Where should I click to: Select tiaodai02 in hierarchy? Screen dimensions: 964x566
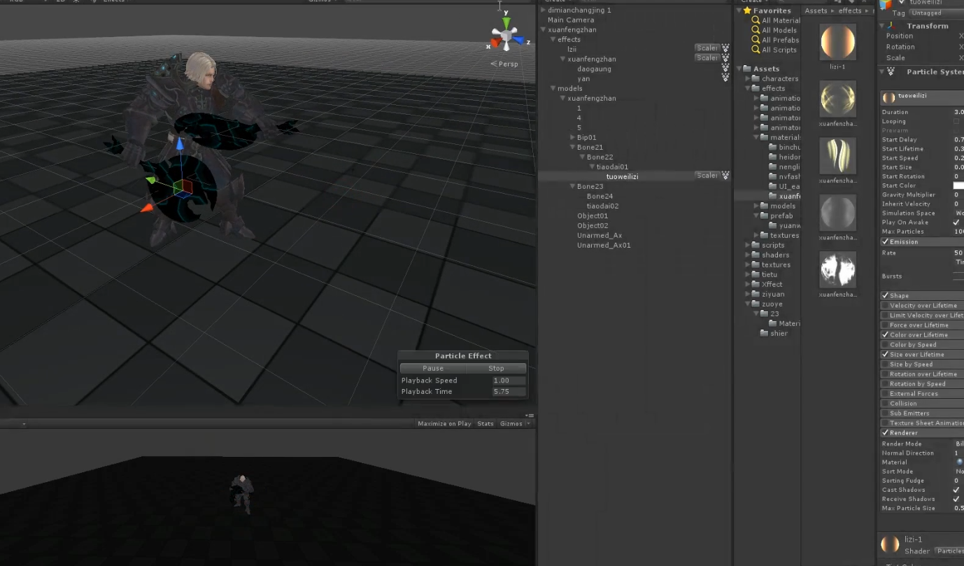pos(602,206)
